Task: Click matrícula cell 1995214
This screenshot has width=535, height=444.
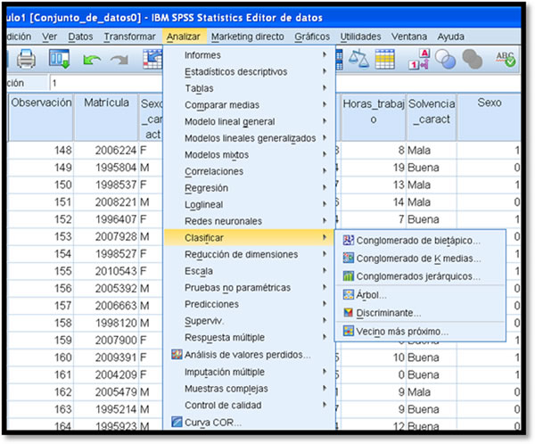Action: coord(106,409)
